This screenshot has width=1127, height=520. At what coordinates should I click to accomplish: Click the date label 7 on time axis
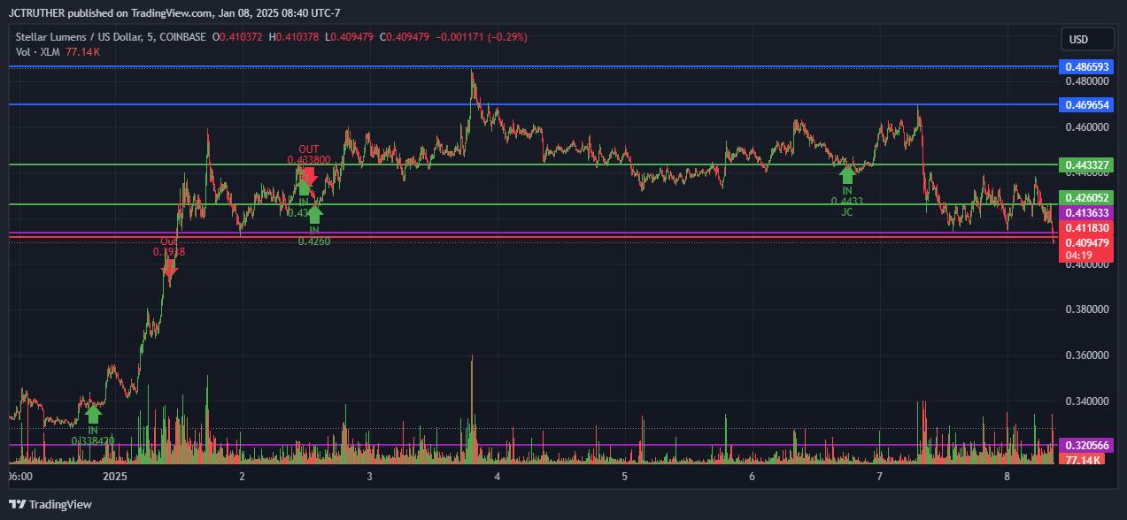click(x=879, y=477)
